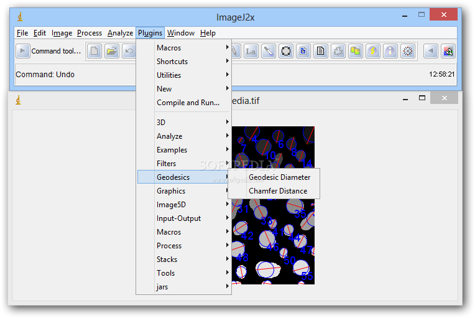Viewport: 475px width, 318px height.
Task: Click the Command tool play arrow button
Action: (x=23, y=51)
